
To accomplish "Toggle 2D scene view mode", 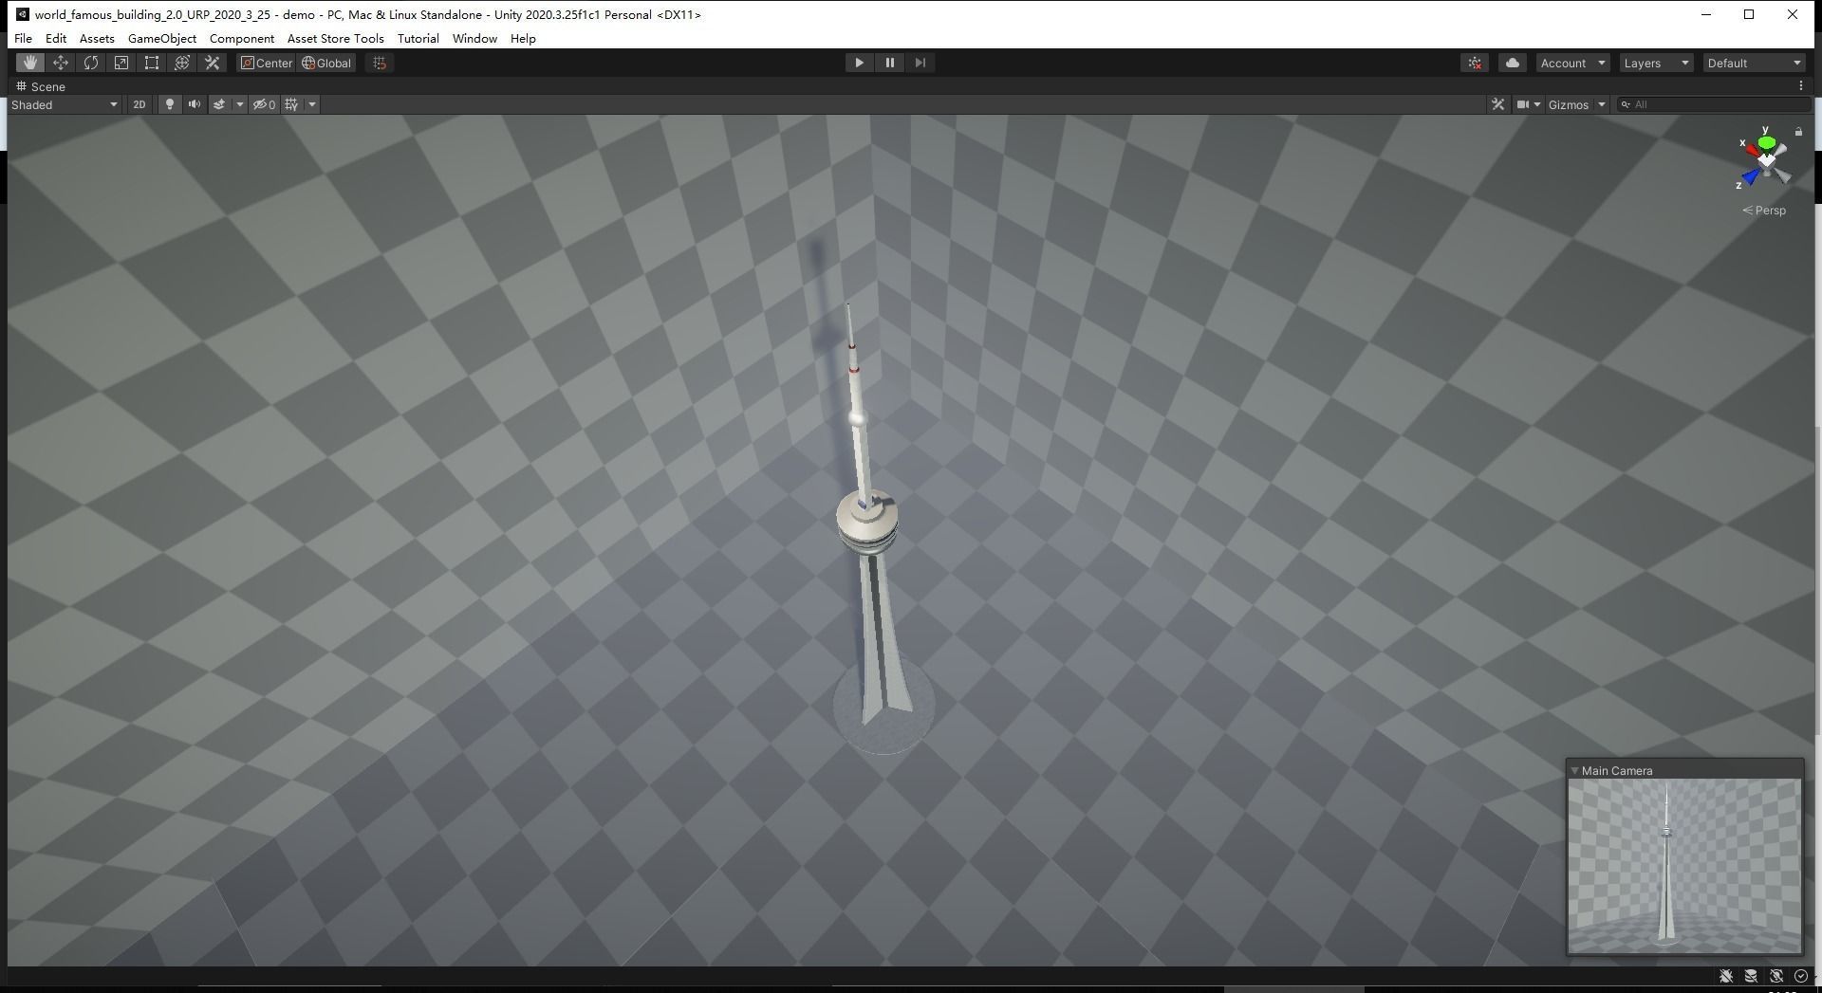I will (139, 104).
